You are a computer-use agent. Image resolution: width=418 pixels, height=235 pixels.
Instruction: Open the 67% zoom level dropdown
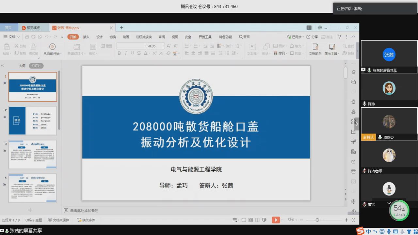pyautogui.click(x=292, y=220)
